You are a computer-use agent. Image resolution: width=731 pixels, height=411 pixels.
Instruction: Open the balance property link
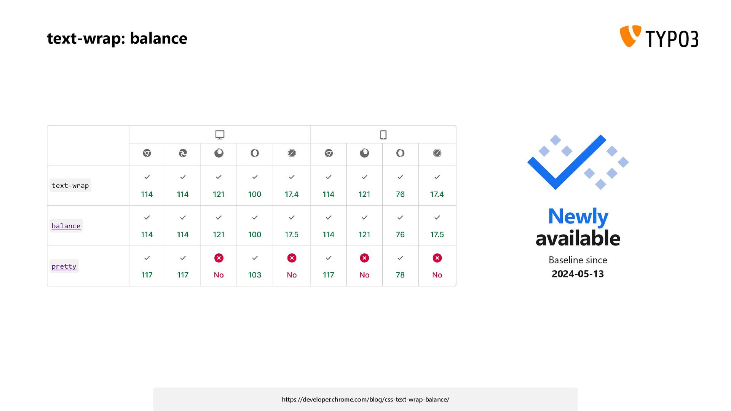[x=66, y=226]
